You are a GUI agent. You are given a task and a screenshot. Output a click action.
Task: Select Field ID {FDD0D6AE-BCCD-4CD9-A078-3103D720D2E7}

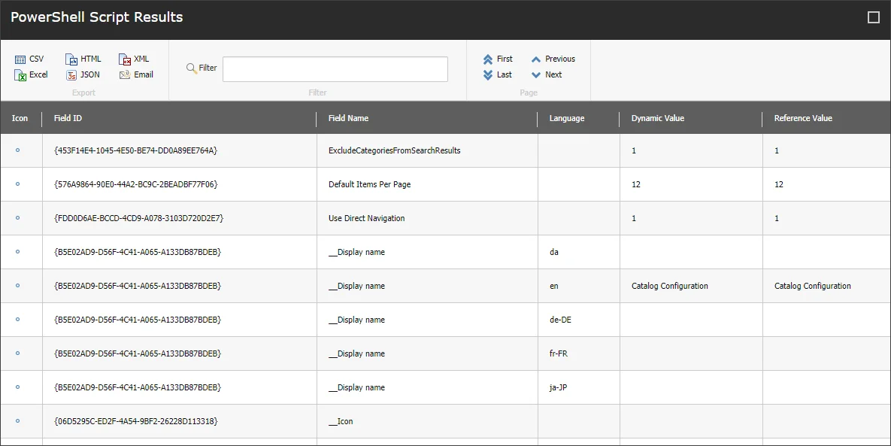(138, 218)
